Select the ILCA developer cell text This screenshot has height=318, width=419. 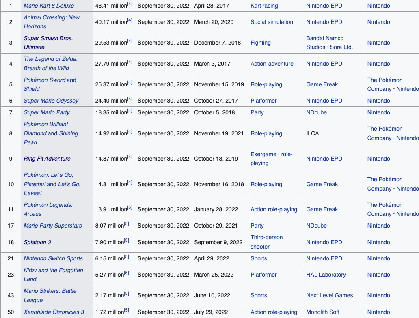tap(312, 133)
